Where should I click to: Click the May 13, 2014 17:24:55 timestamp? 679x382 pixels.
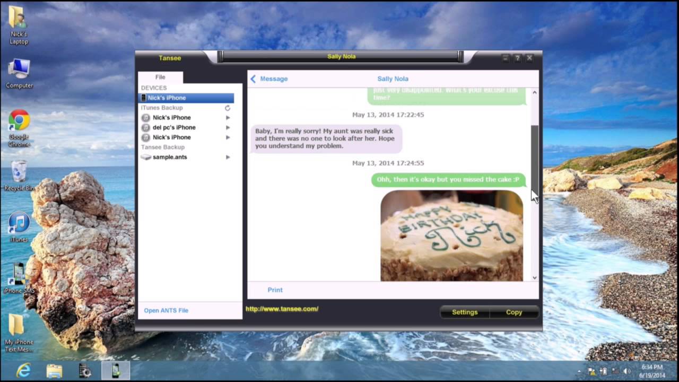pyautogui.click(x=388, y=163)
